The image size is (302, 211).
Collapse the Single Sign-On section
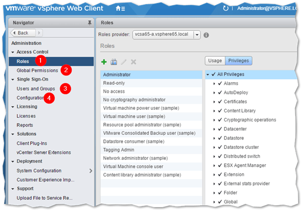(13, 79)
